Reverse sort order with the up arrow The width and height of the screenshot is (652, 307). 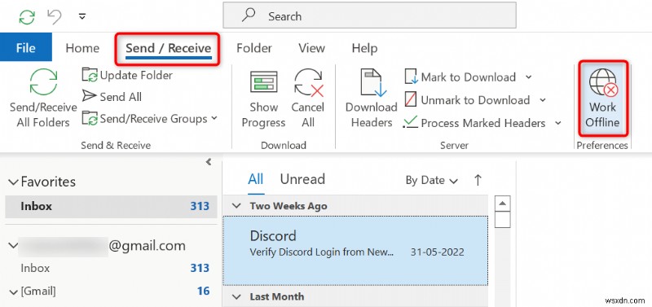click(x=478, y=180)
